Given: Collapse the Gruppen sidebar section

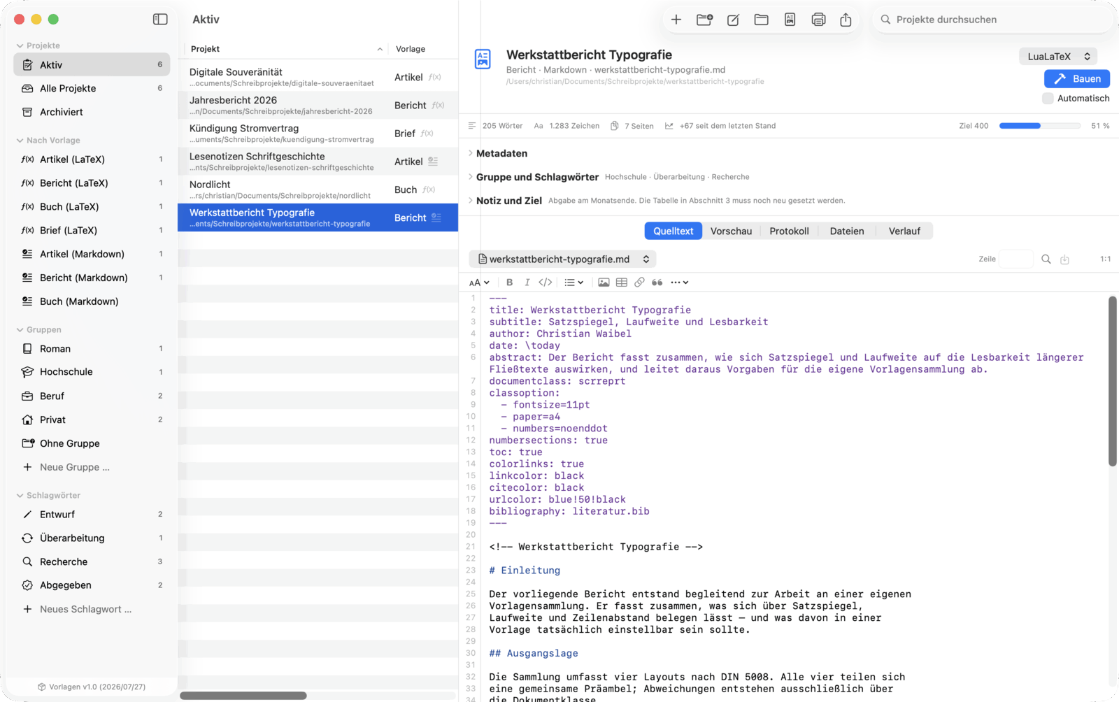Looking at the screenshot, I should pos(20,330).
